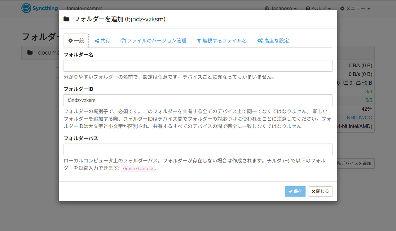Open the ヘルプ dropdown menu
This screenshot has height=231, width=396.
pyautogui.click(x=318, y=8)
